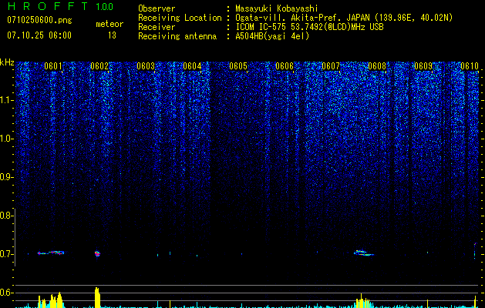Select the filename 0710250600.png

click(39, 21)
